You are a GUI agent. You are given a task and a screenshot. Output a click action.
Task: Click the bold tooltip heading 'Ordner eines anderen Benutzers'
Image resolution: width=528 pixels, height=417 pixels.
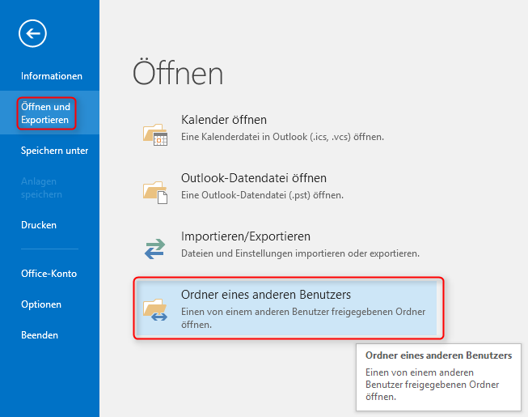tap(439, 355)
